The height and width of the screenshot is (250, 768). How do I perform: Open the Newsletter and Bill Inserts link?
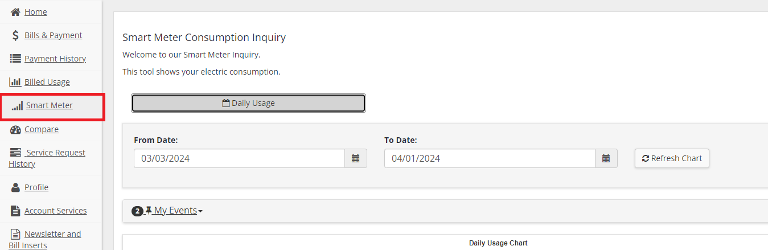pyautogui.click(x=52, y=234)
